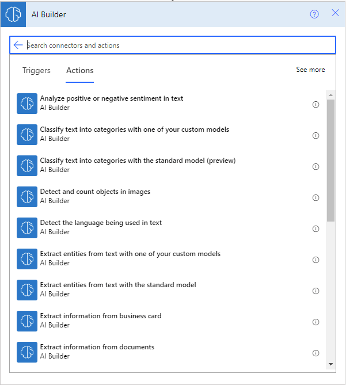Click info icon for Classify text standard model
Image resolution: width=346 pixels, height=385 pixels.
tap(315, 167)
